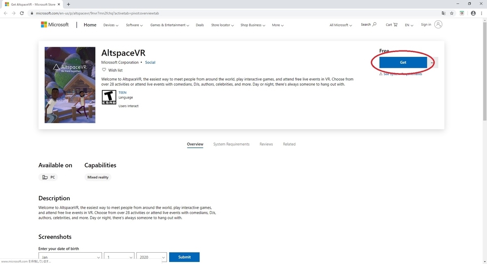Click the Screenshots heading
This screenshot has width=487, height=264.
(x=55, y=237)
